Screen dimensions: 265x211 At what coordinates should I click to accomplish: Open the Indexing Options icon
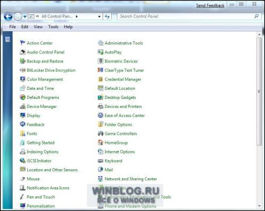click(23, 152)
